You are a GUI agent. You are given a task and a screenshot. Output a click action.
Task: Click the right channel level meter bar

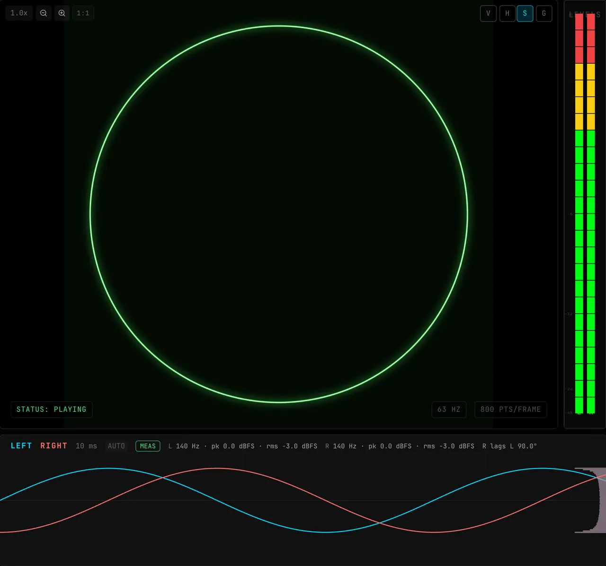pos(591,214)
